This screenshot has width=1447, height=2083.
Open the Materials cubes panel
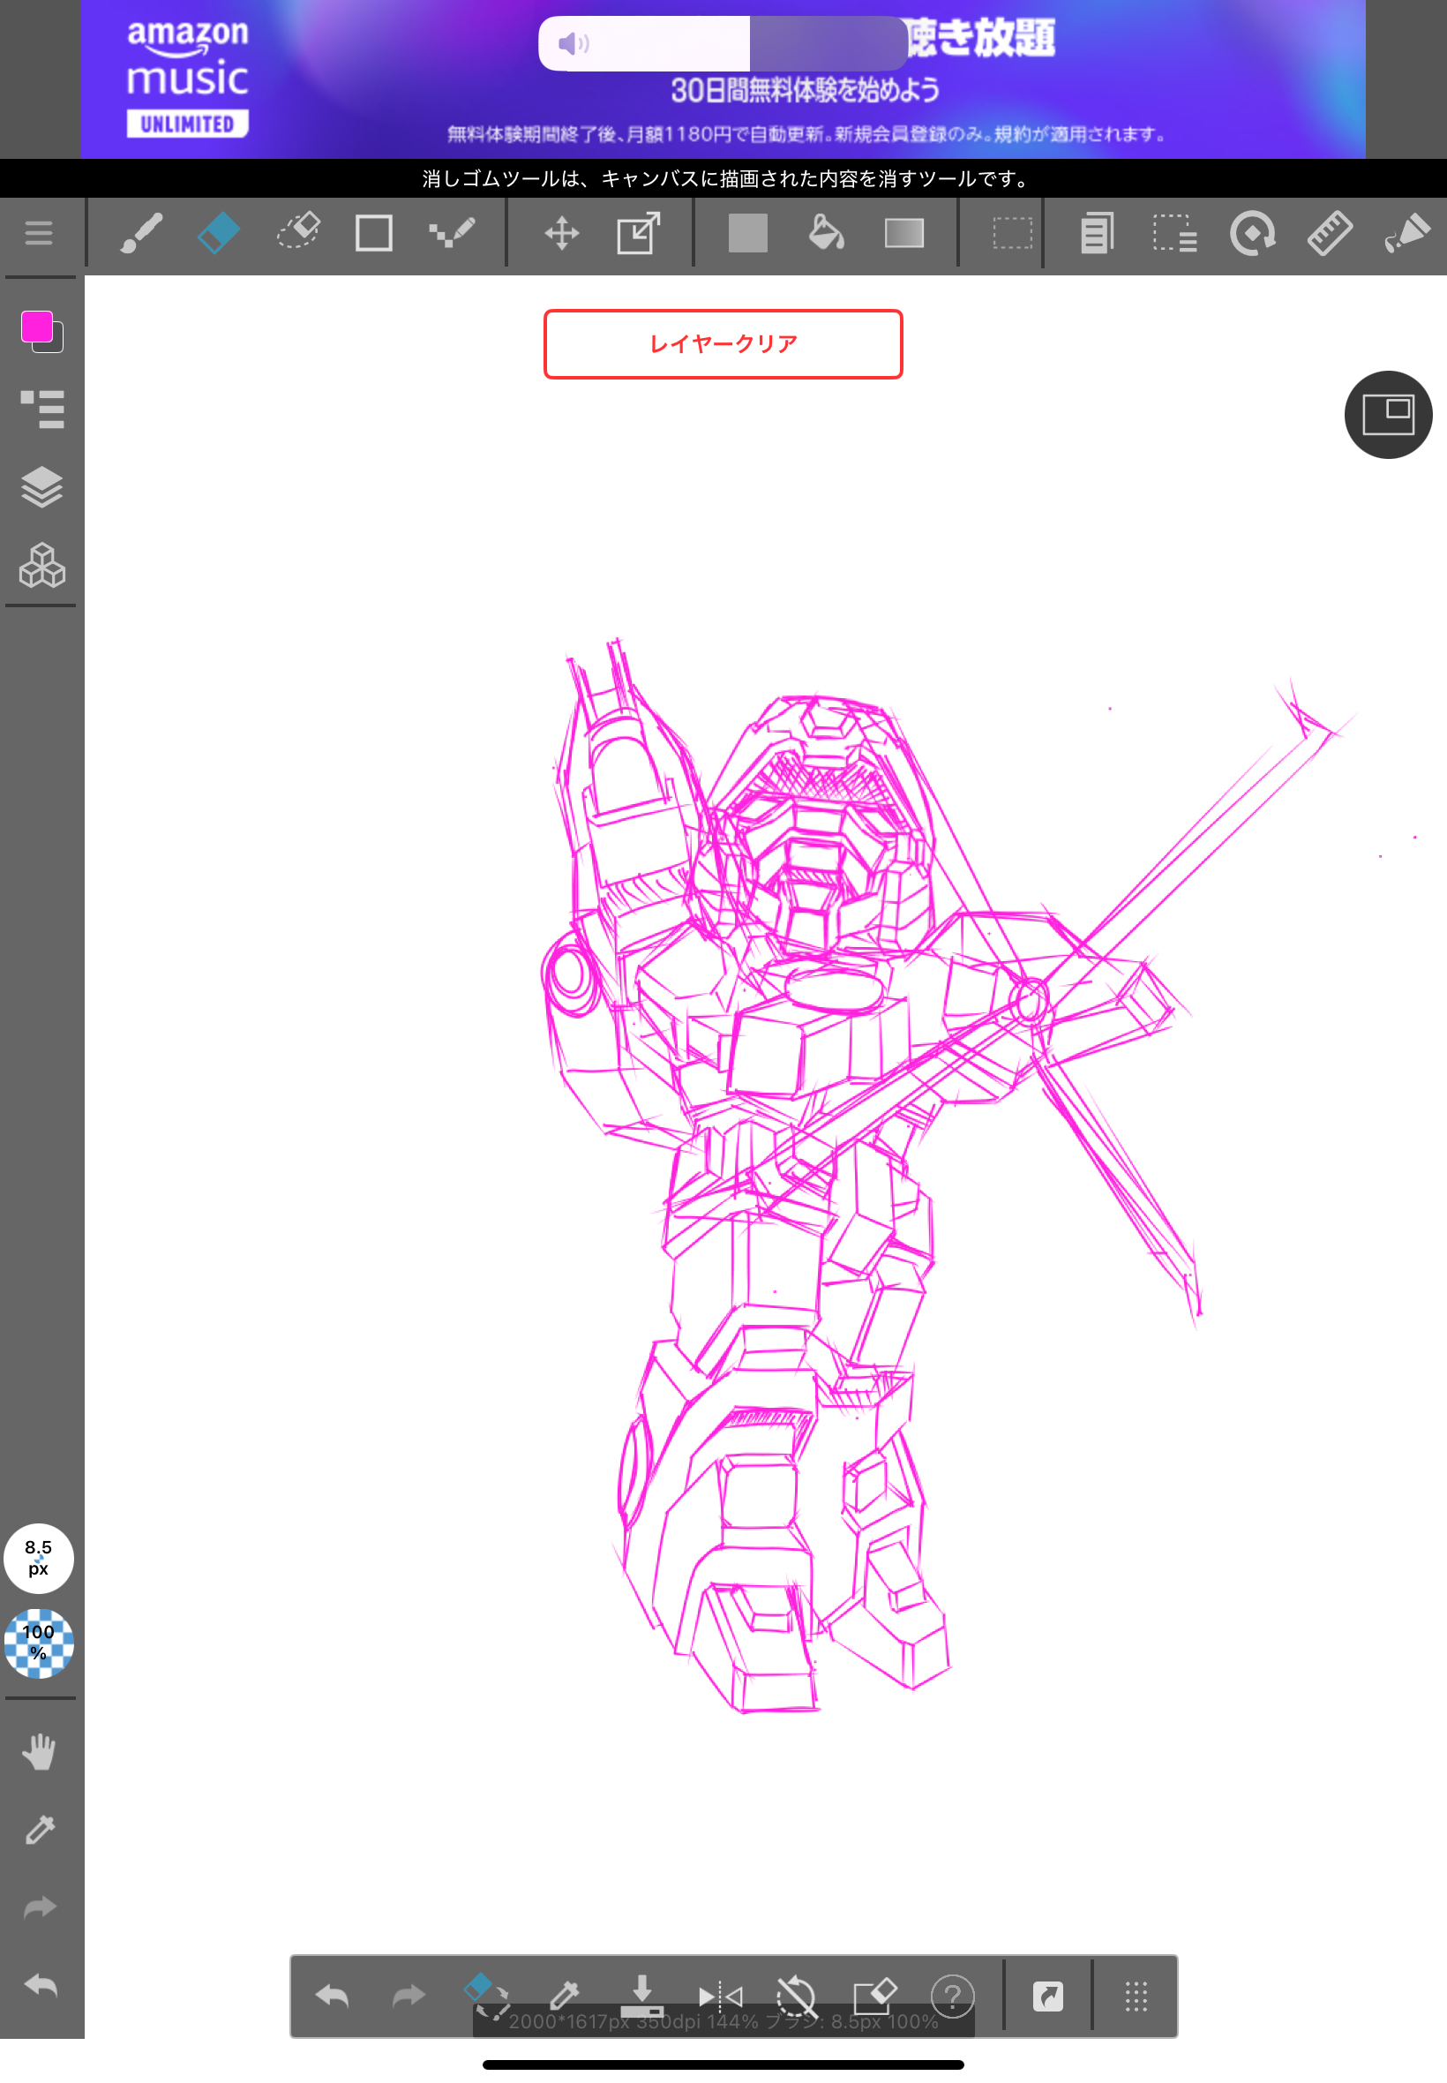pyautogui.click(x=41, y=566)
